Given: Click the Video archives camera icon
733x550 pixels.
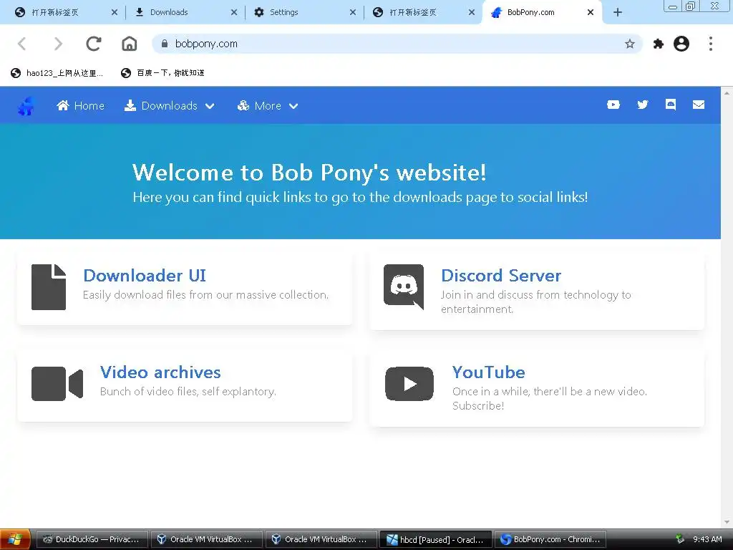Looking at the screenshot, I should [x=57, y=384].
